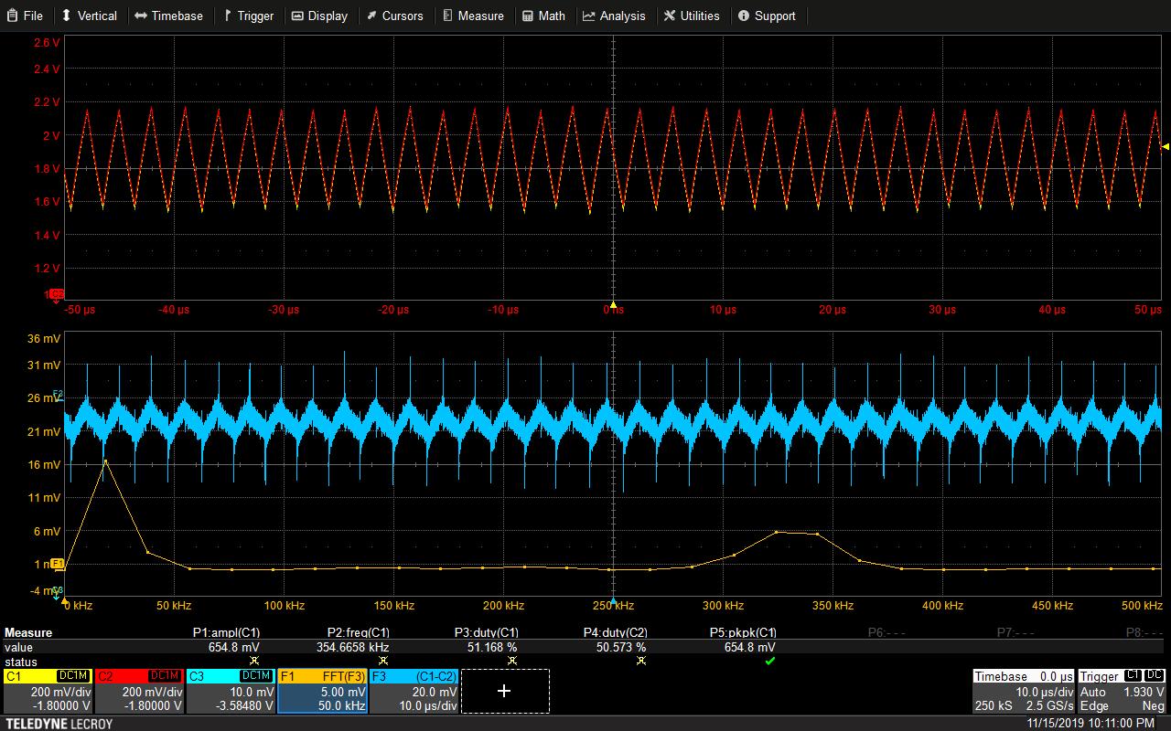
Task: Select the empty P7 measurement slot
Action: [1015, 632]
